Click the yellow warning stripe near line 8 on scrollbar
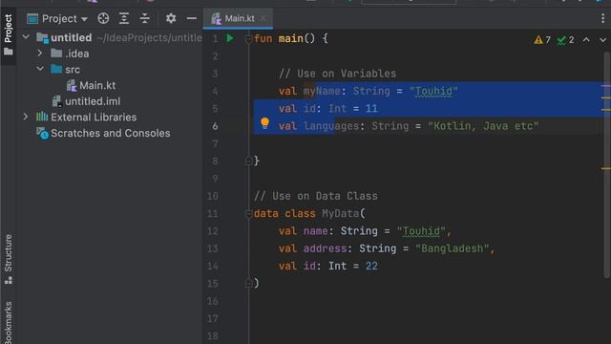 (x=605, y=168)
